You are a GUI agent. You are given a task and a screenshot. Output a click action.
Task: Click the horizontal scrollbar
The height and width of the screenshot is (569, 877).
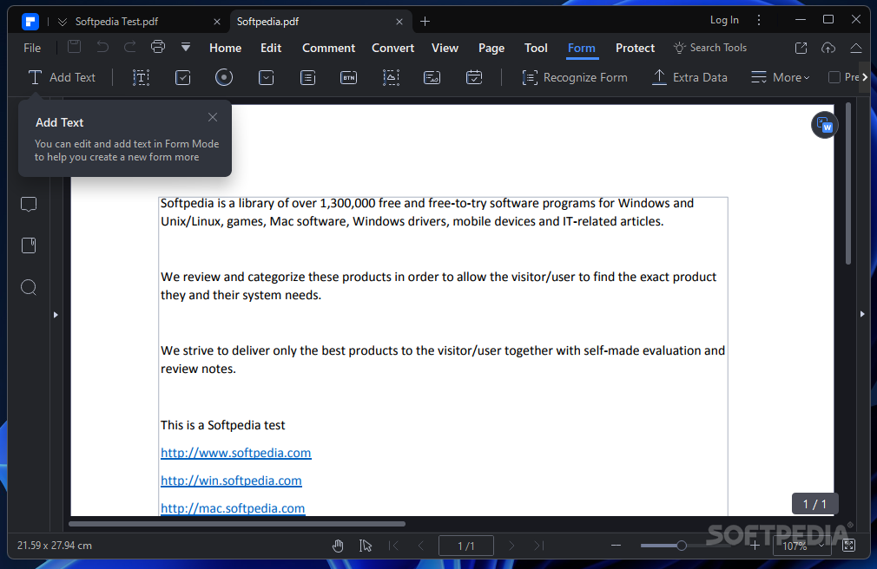236,524
